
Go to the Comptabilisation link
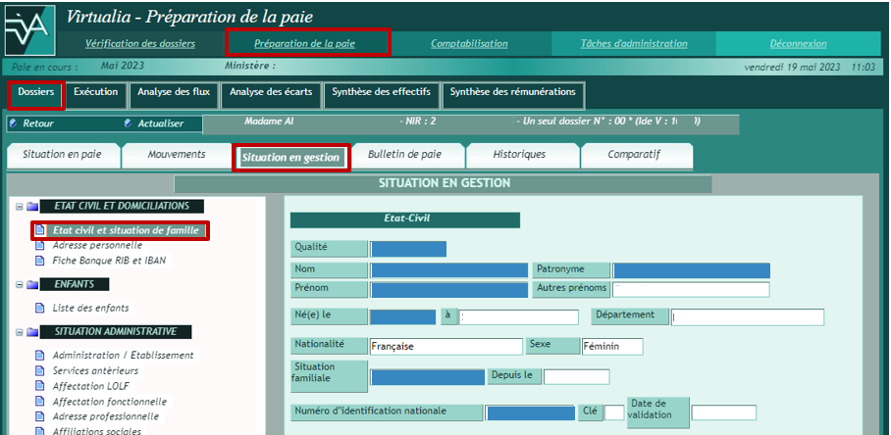[469, 43]
